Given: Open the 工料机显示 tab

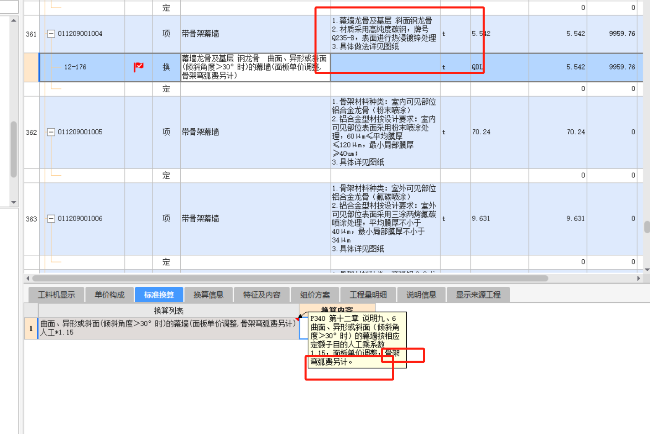Looking at the screenshot, I should (57, 295).
